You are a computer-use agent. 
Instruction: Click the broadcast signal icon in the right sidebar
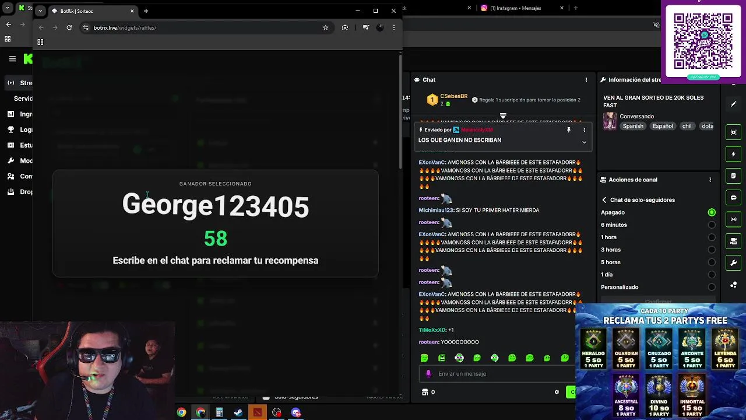point(734,219)
